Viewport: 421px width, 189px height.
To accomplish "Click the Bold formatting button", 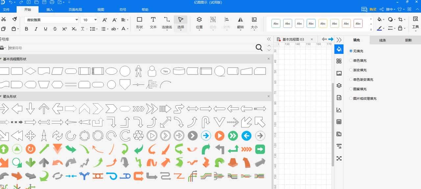I will (x=27, y=29).
